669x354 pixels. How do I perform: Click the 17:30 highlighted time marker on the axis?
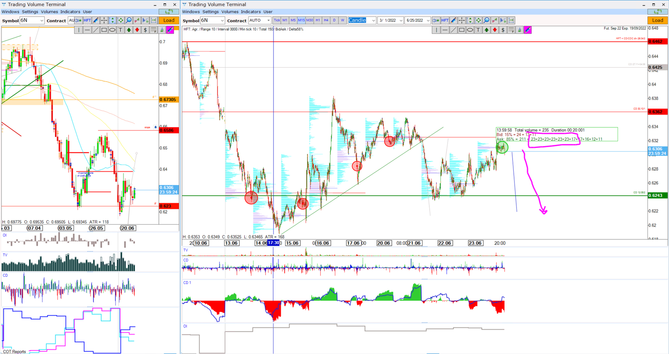pyautogui.click(x=273, y=243)
